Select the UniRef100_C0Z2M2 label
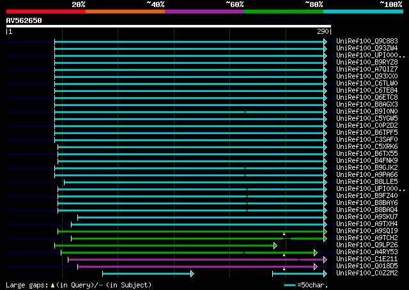409x290 pixels. pyautogui.click(x=367, y=273)
